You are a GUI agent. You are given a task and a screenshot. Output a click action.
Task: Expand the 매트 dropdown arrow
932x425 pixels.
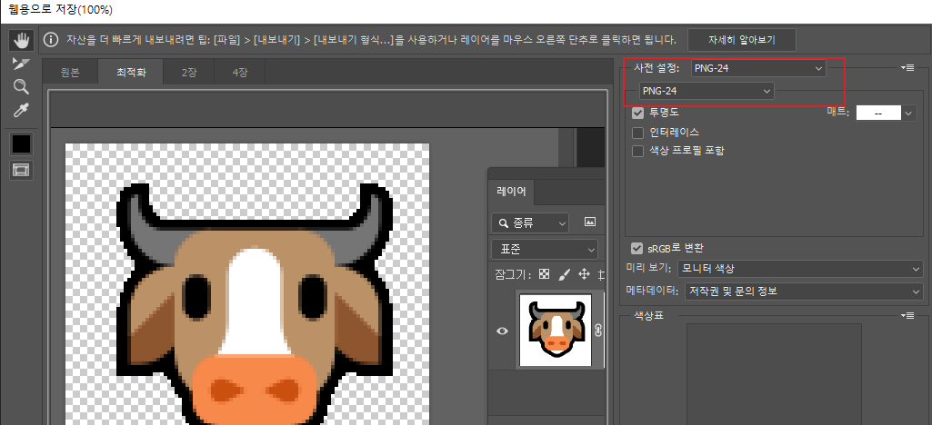(909, 113)
